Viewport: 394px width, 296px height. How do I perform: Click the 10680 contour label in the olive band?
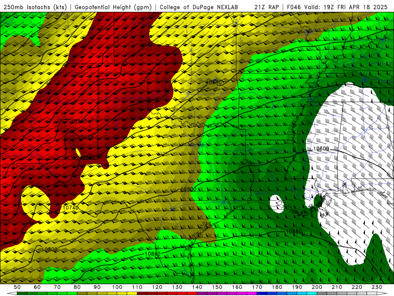click(x=214, y=82)
